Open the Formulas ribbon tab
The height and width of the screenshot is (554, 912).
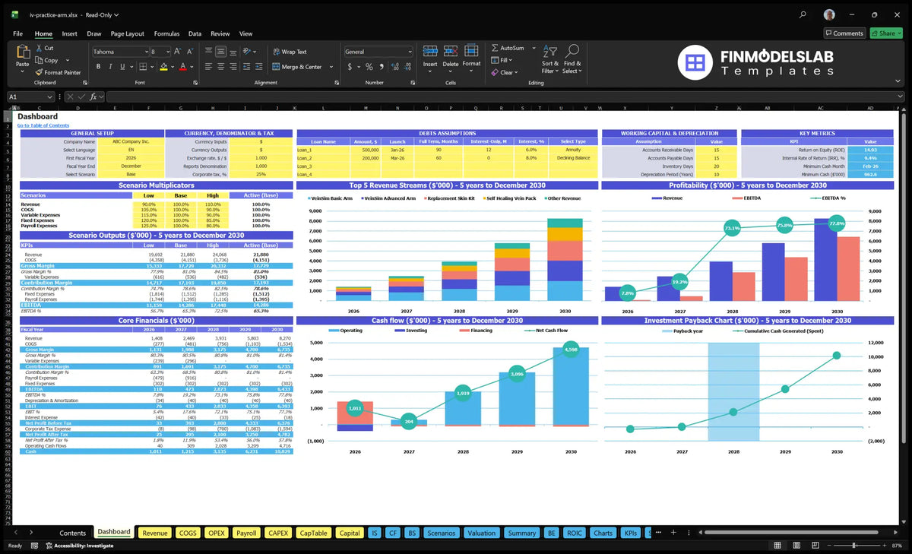point(166,33)
